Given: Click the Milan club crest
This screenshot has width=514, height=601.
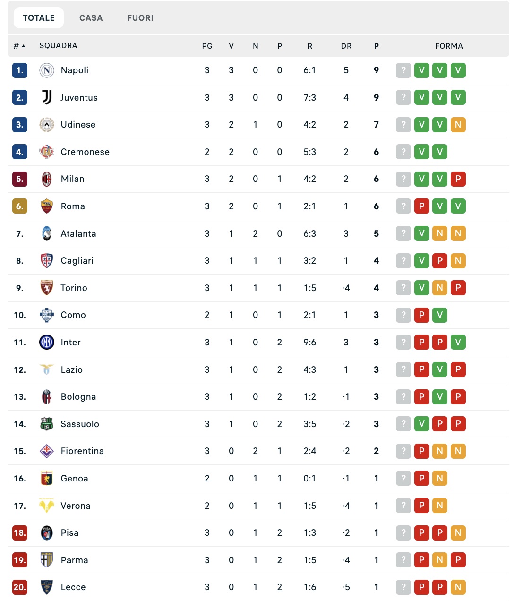Looking at the screenshot, I should click(x=47, y=179).
